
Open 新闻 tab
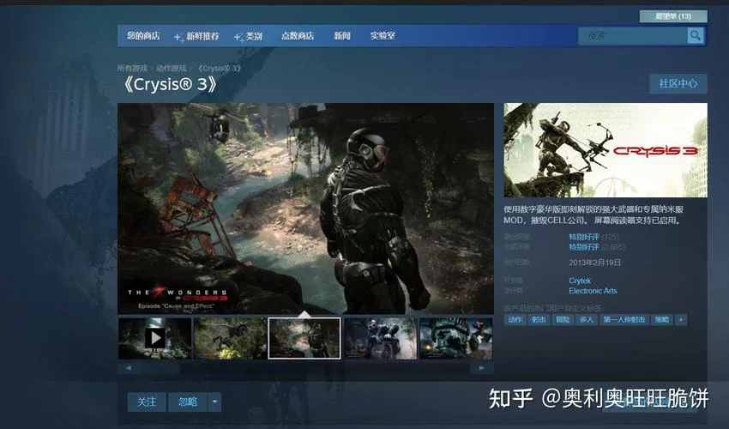342,36
